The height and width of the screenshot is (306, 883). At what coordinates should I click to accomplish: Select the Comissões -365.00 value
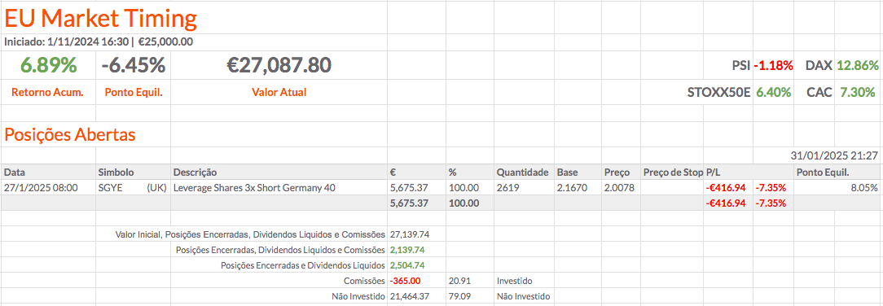(x=405, y=280)
